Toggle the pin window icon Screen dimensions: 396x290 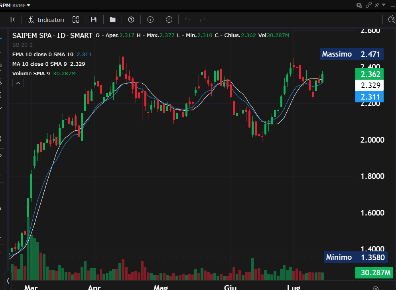click(x=377, y=5)
